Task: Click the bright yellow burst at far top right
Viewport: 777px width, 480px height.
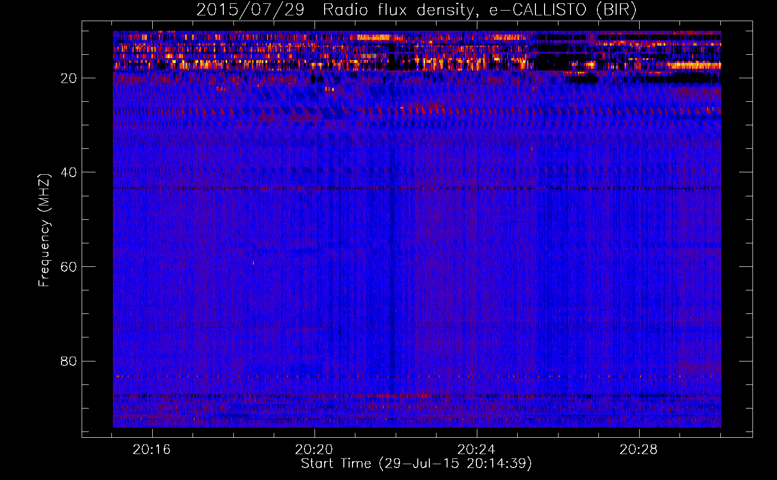Action: (696, 65)
